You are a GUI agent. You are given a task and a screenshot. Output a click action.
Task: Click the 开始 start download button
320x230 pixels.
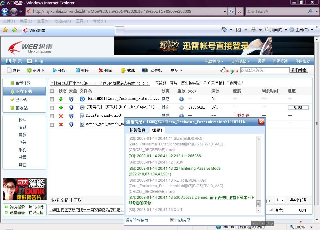pyautogui.click(x=59, y=70)
